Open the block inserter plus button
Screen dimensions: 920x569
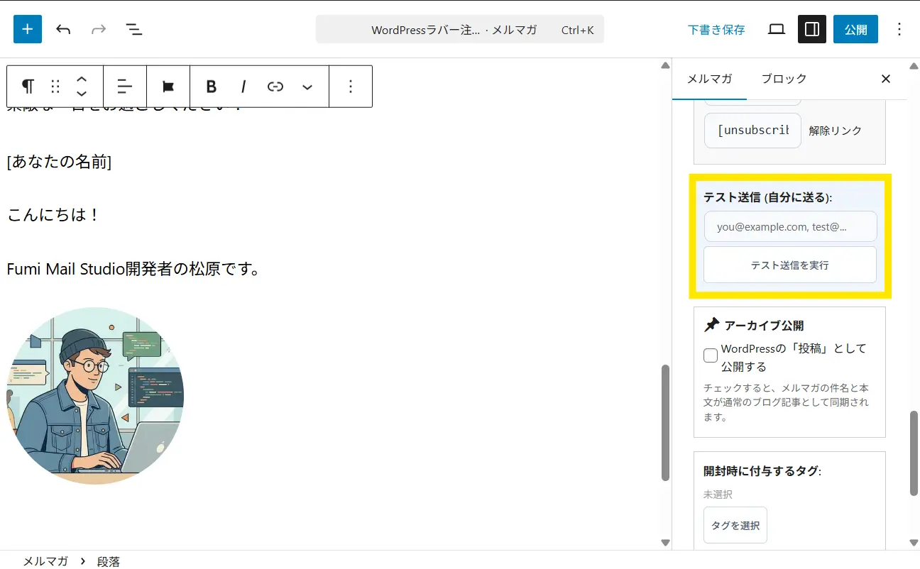[28, 29]
